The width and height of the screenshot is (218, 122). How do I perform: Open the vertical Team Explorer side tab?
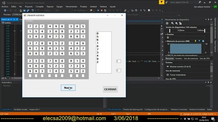click(215, 46)
